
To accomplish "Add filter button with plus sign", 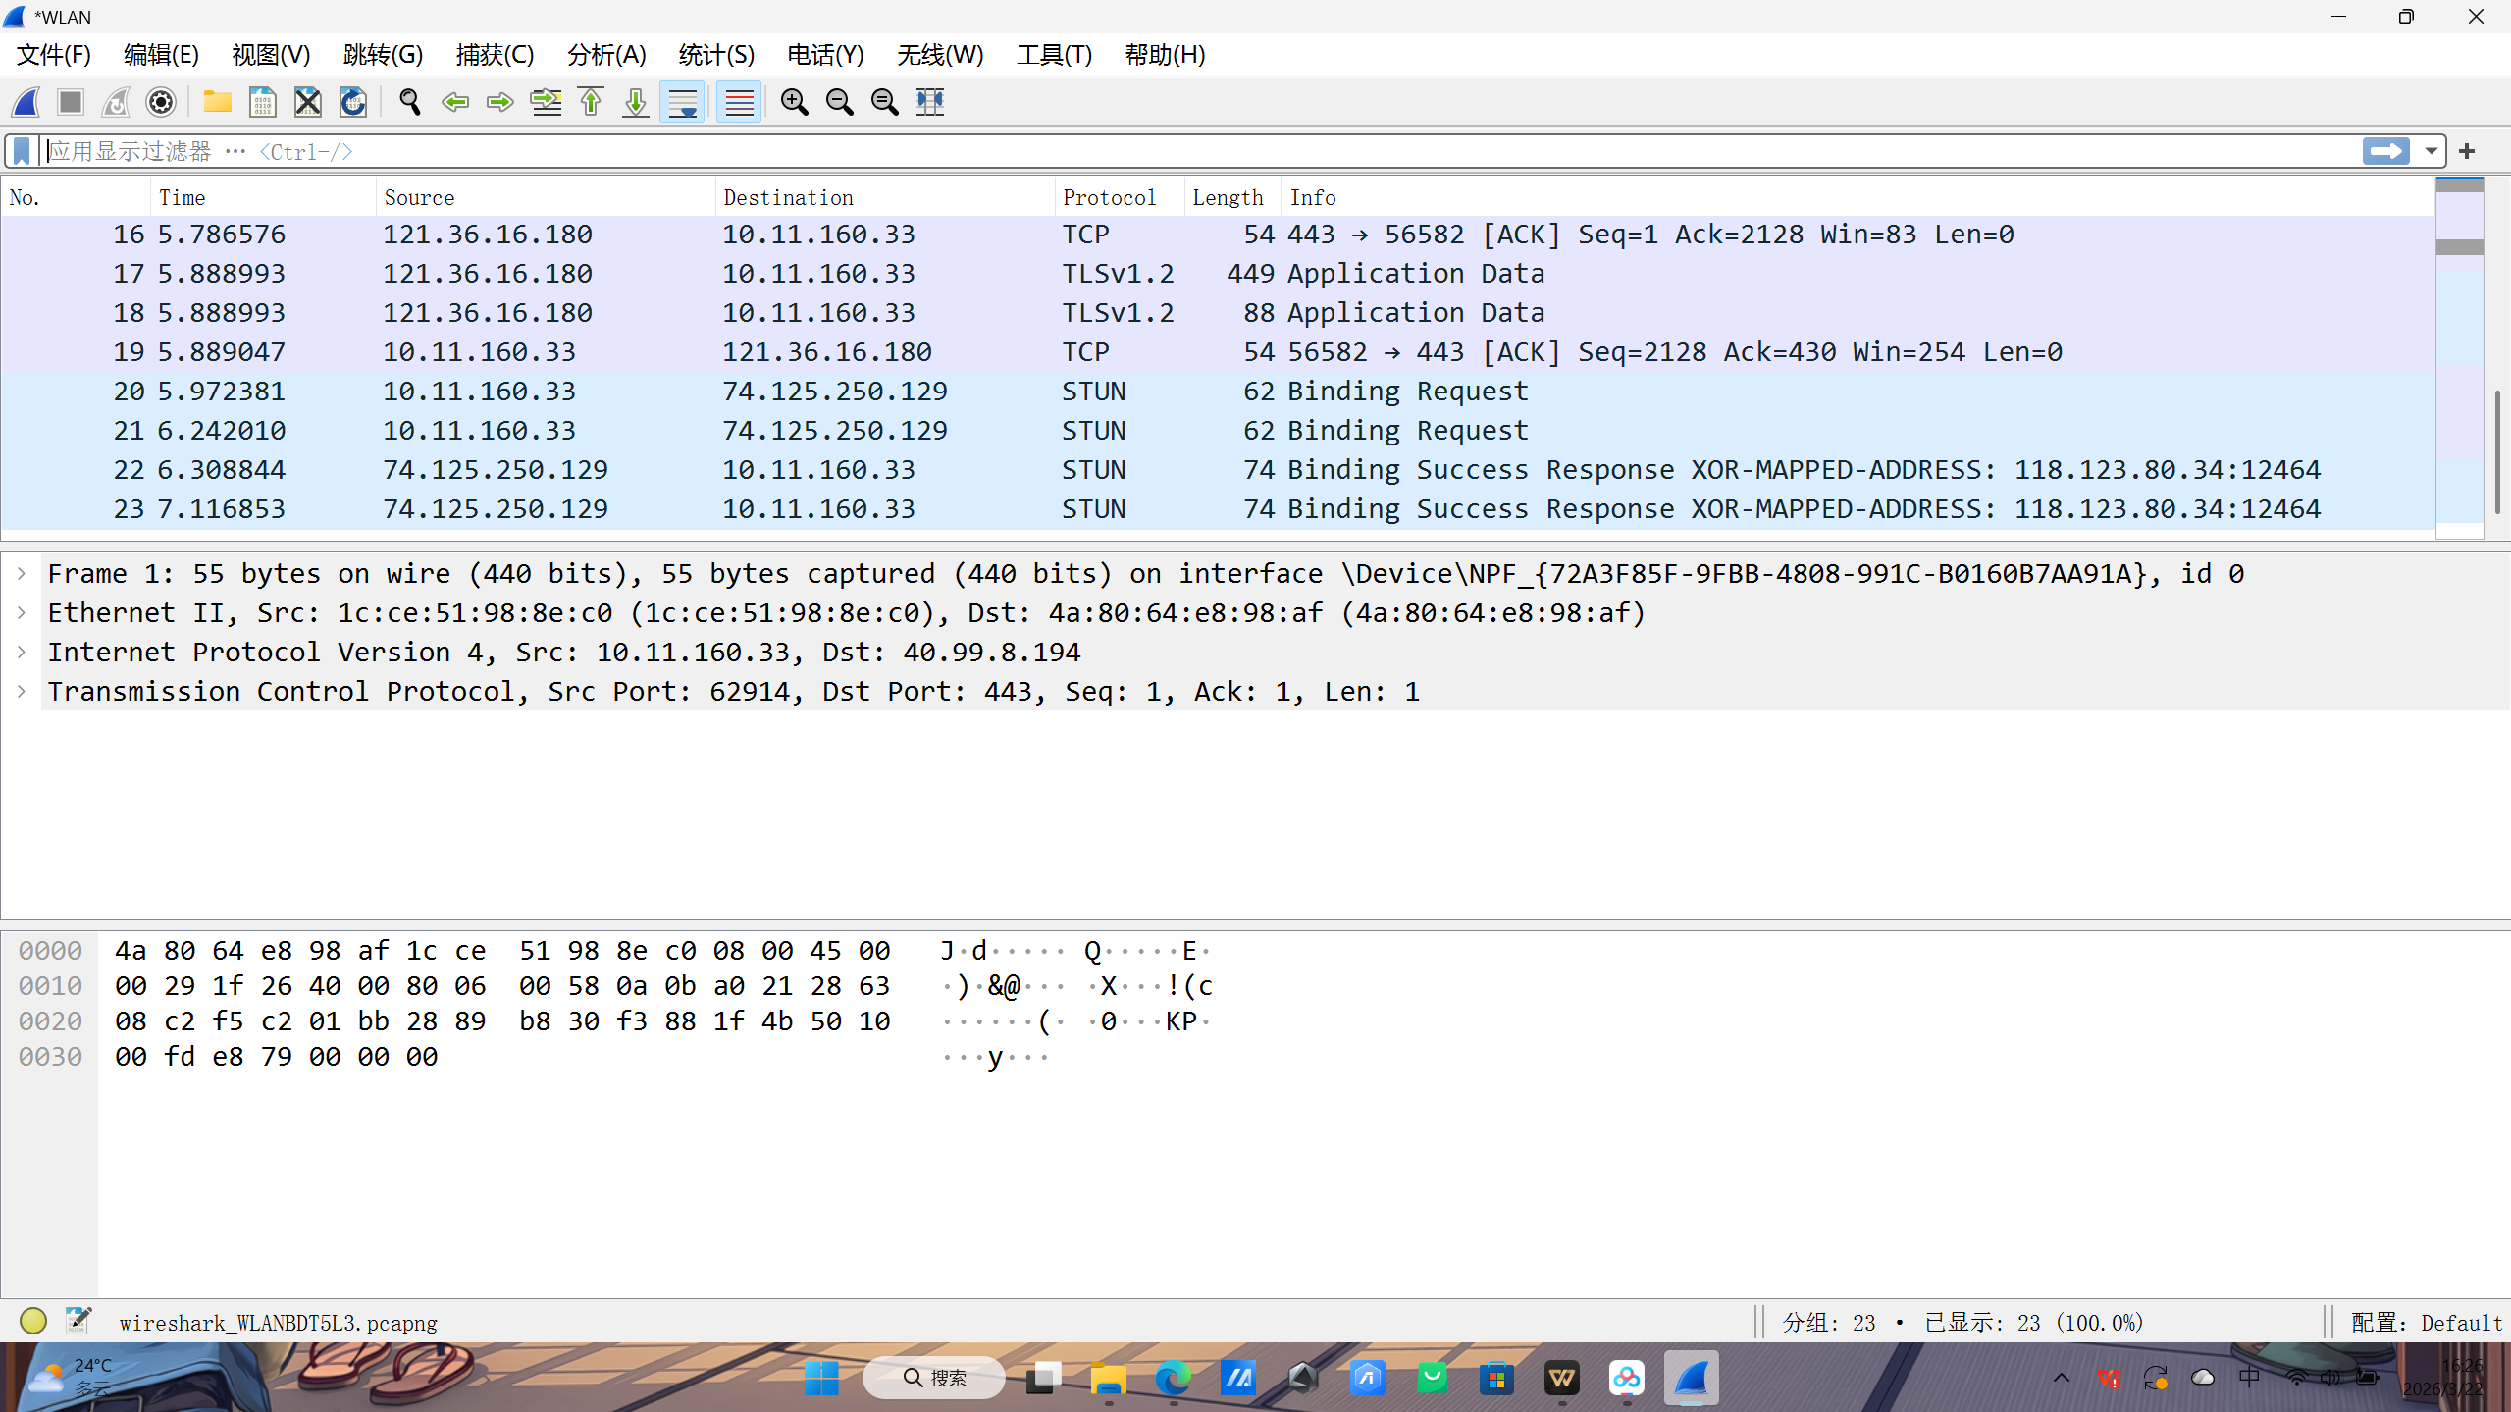I will (x=2467, y=151).
